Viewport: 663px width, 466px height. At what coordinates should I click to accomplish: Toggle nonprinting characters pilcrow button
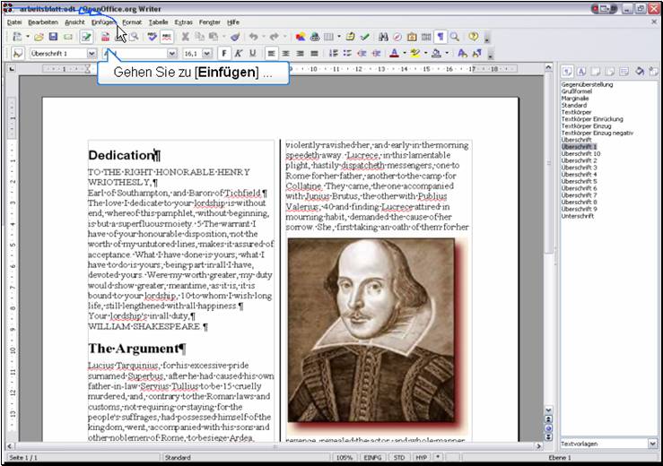coord(441,37)
